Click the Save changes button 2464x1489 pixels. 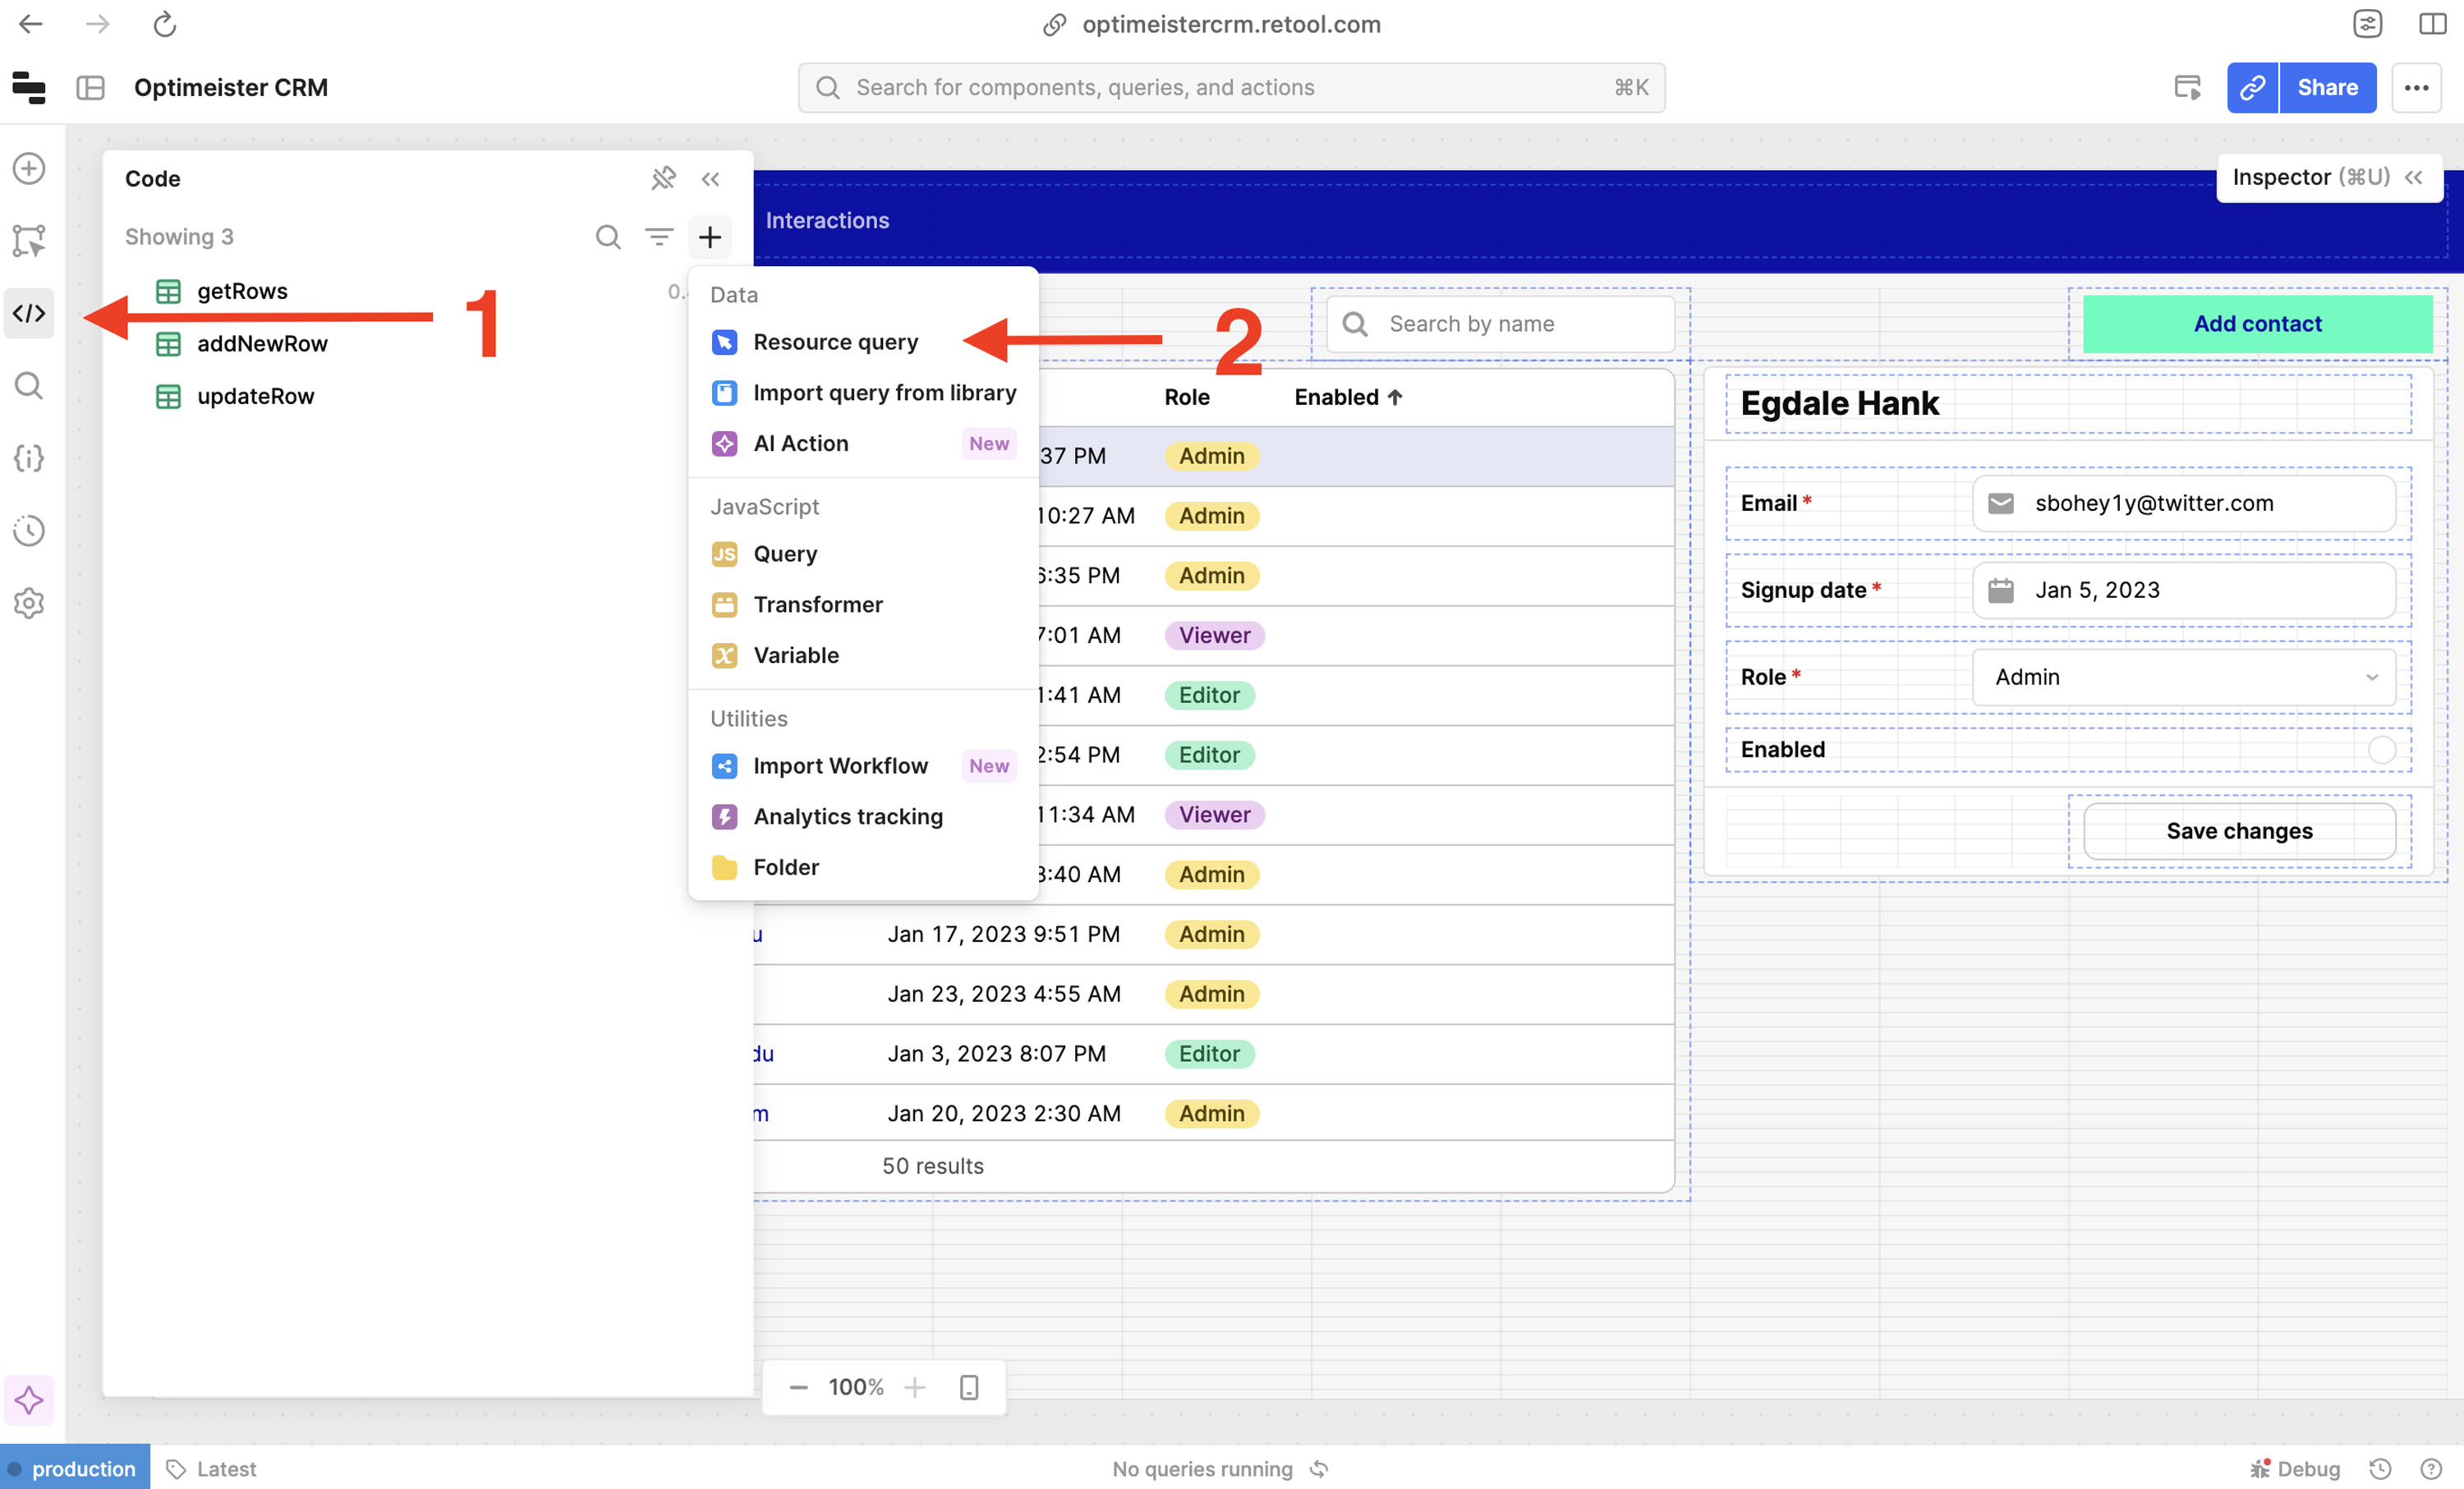click(2238, 831)
